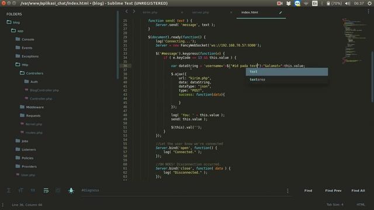The image size is (374, 210).
Task: Open Kernel.php file in sidebar
Action: click(x=31, y=124)
